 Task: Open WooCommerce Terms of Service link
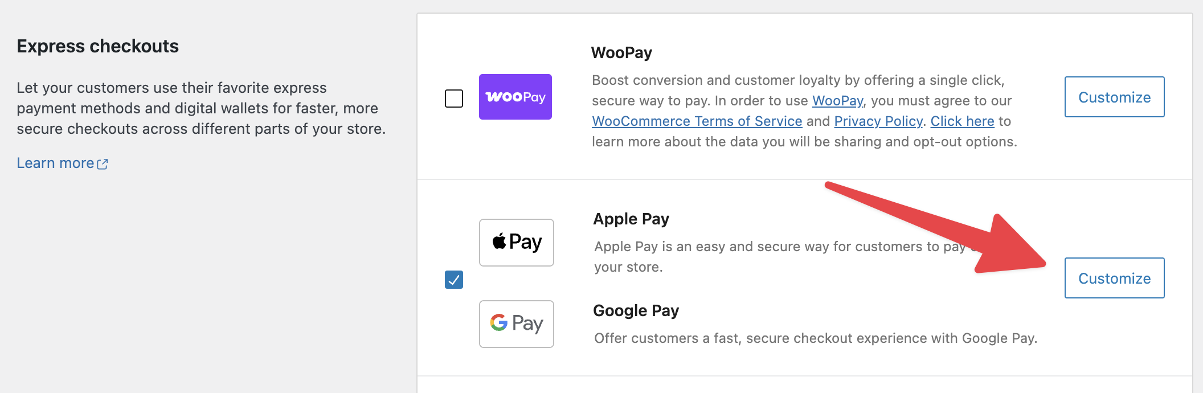tap(697, 121)
